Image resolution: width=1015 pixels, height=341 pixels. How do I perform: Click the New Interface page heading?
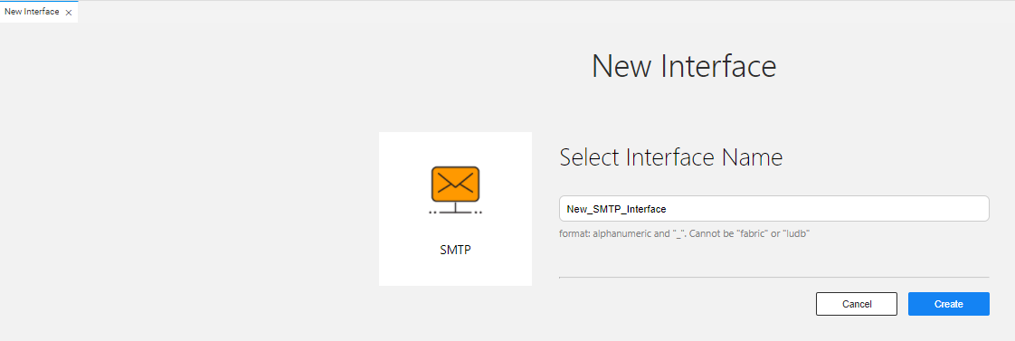(684, 66)
